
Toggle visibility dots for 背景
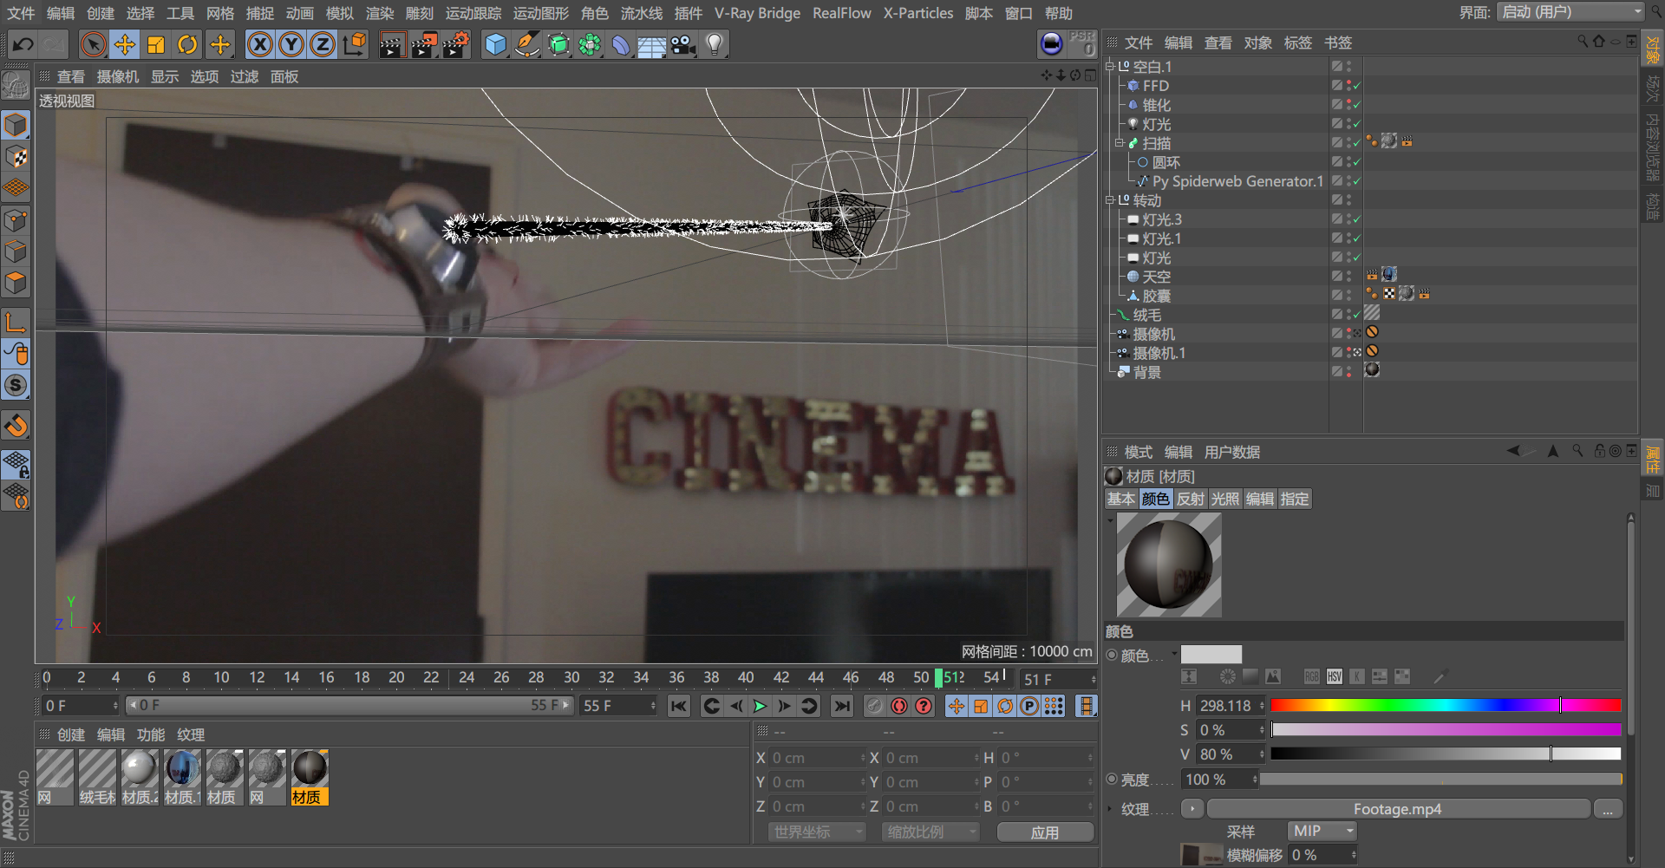coord(1348,371)
